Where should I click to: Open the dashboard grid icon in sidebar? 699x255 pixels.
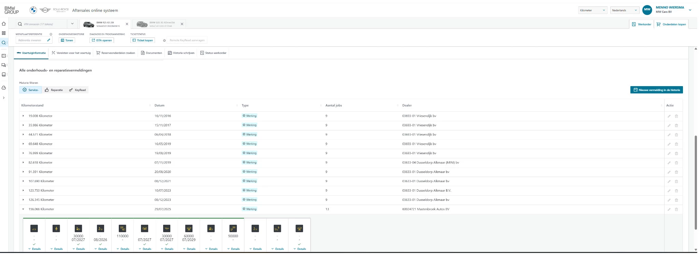pos(4,33)
